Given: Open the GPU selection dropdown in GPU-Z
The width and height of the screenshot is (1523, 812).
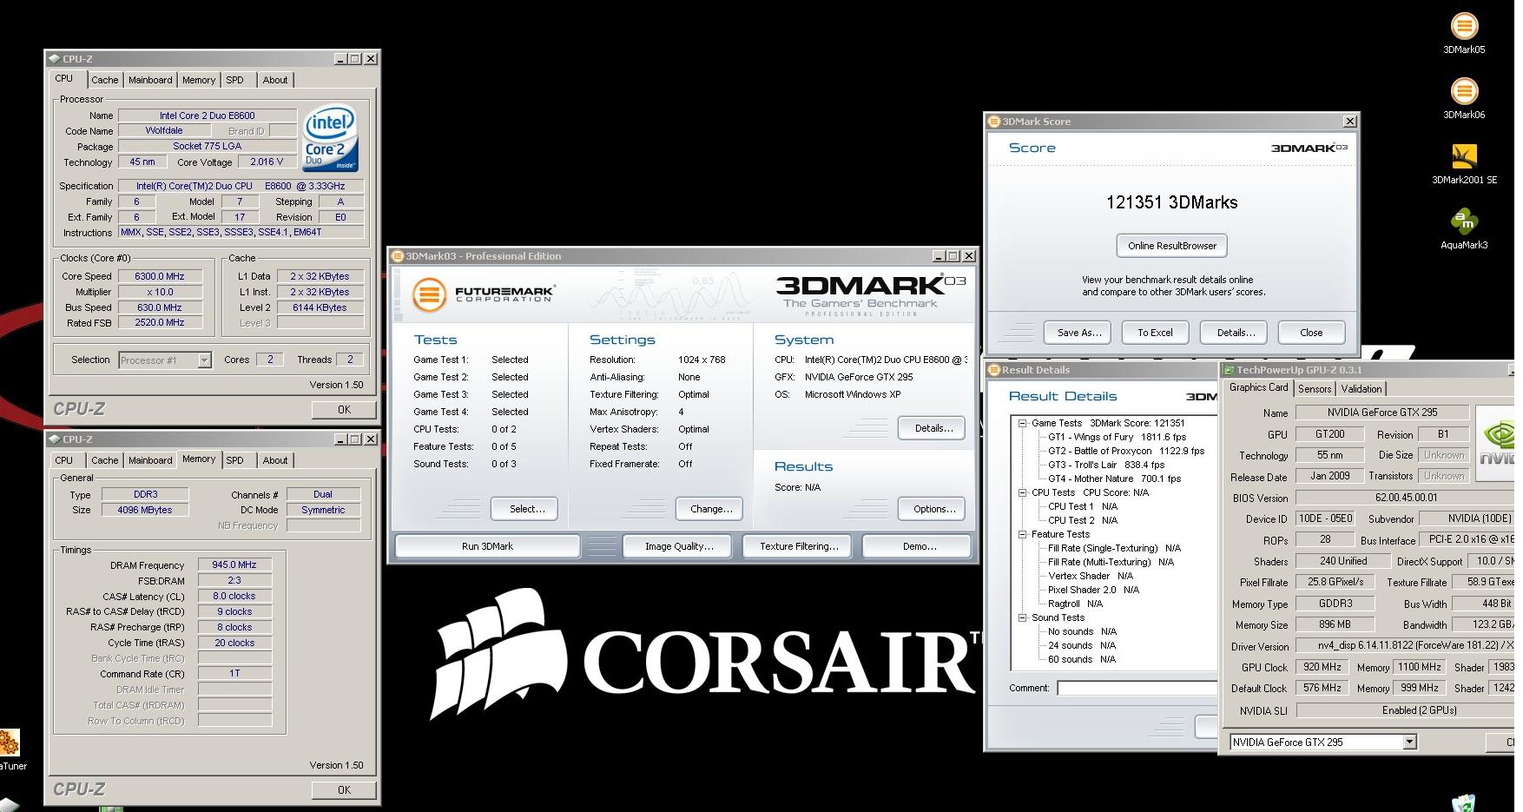Looking at the screenshot, I should click(x=1409, y=742).
